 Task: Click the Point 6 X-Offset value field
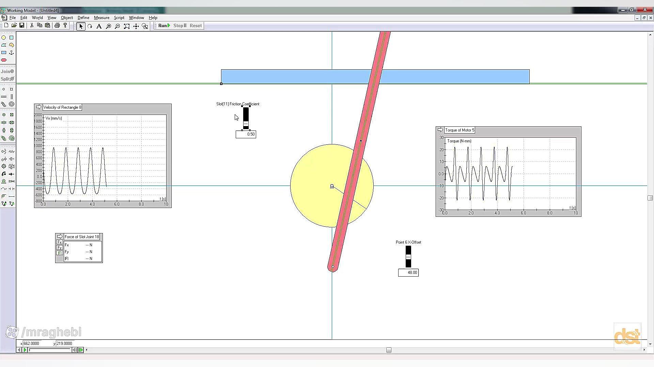[x=408, y=273]
